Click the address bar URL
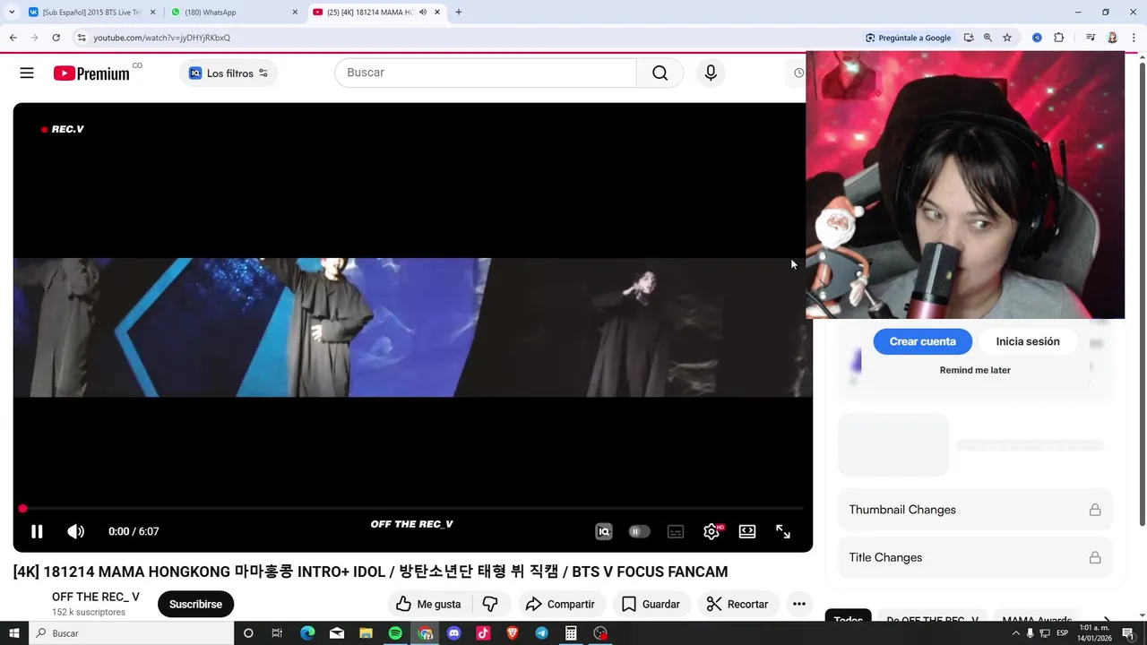 (162, 38)
